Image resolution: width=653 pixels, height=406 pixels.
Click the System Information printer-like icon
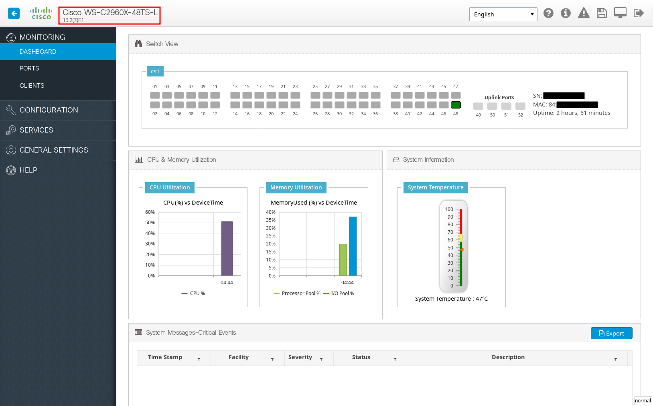point(396,159)
